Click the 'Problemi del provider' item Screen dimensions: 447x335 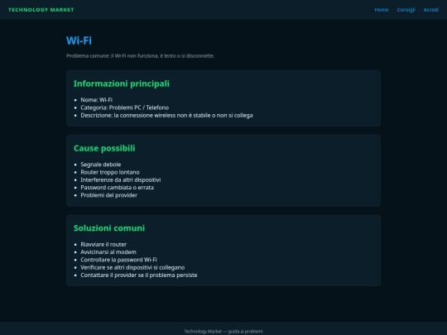(x=109, y=195)
